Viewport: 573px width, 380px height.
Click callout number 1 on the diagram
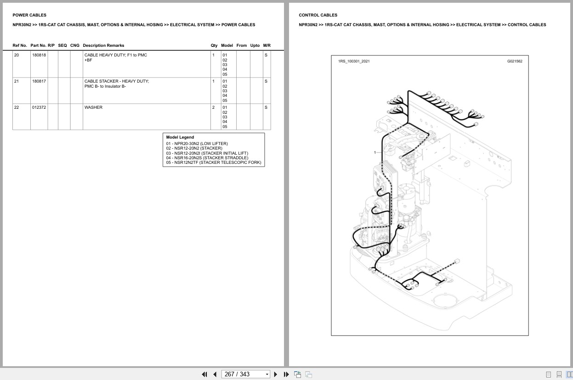pyautogui.click(x=375, y=152)
